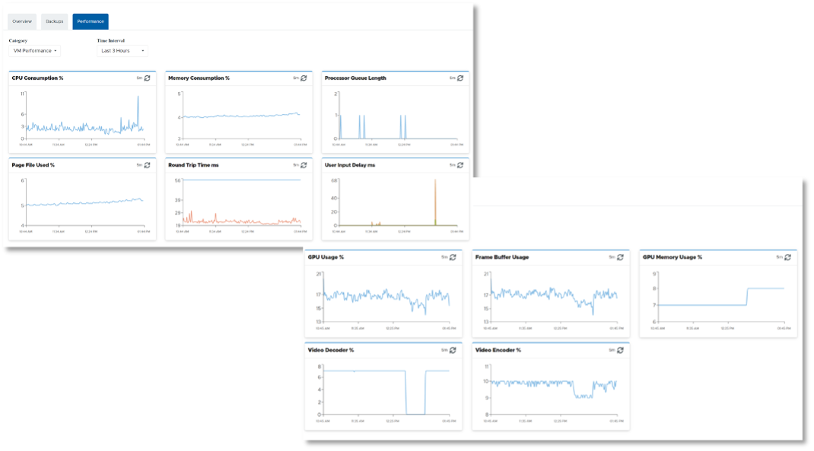Click the User Input Delay orange spike
Image resolution: width=814 pixels, height=451 pixels.
point(435,183)
